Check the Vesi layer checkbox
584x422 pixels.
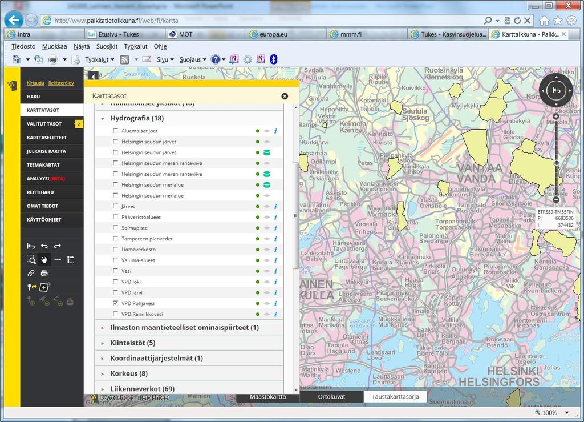pyautogui.click(x=115, y=271)
